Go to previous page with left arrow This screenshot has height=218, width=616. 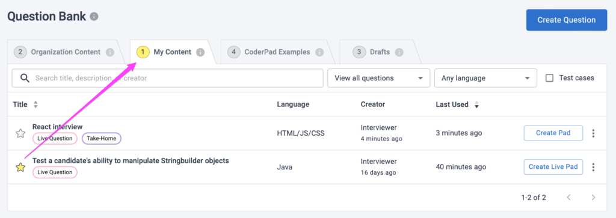tap(568, 197)
